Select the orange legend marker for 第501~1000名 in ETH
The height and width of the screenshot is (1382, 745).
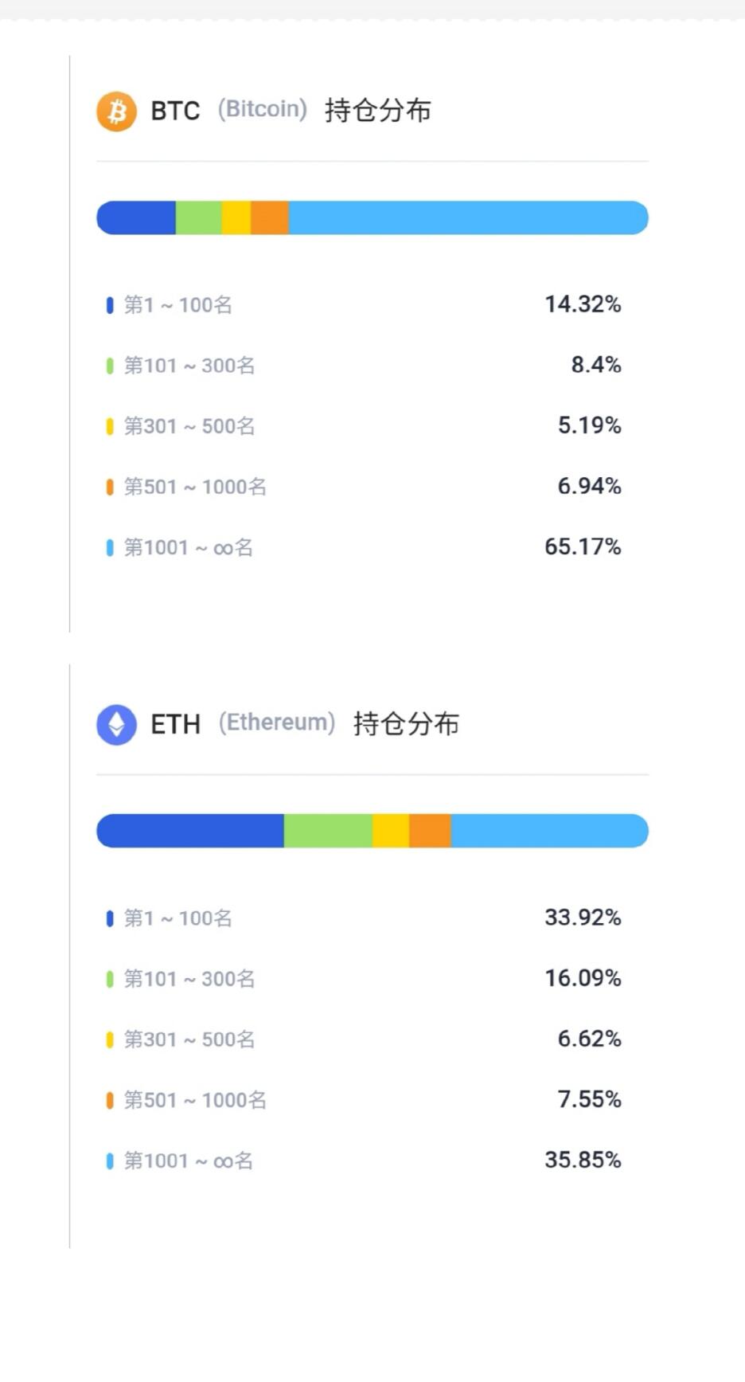point(110,1100)
